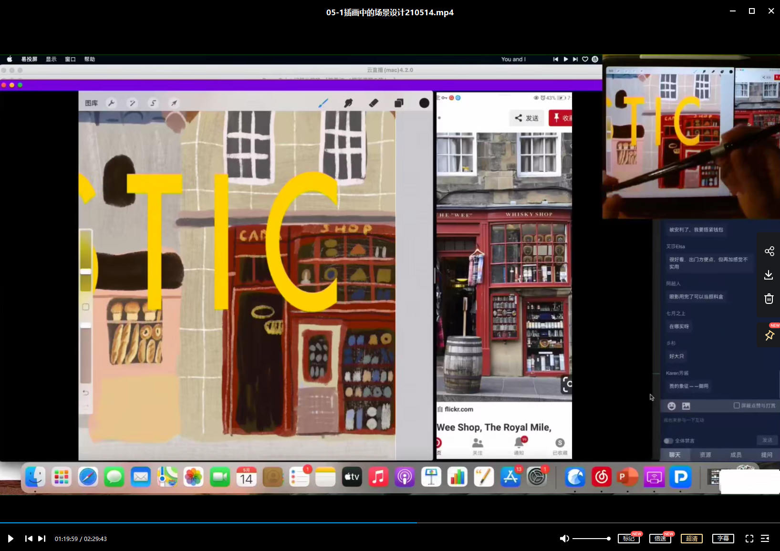This screenshot has height=551, width=780.
Task: Open the emoji picker in chat
Action: pos(672,406)
